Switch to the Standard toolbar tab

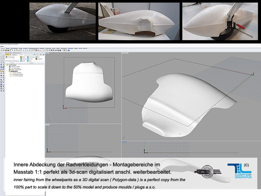(x=3, y=49)
